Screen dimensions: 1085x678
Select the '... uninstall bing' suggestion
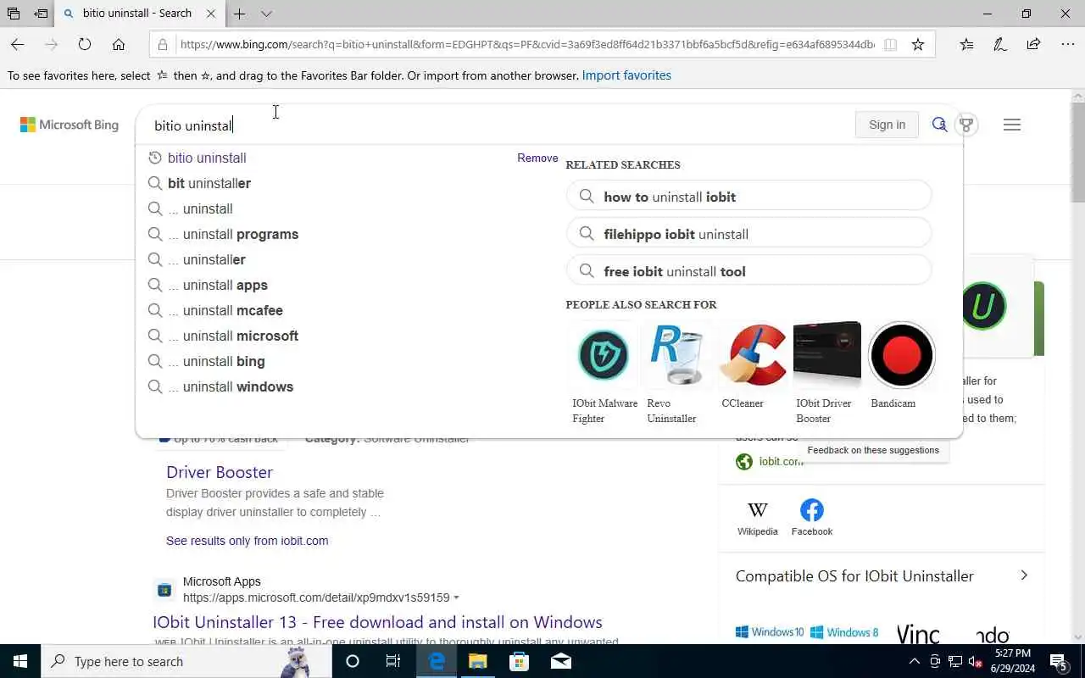tap(216, 361)
